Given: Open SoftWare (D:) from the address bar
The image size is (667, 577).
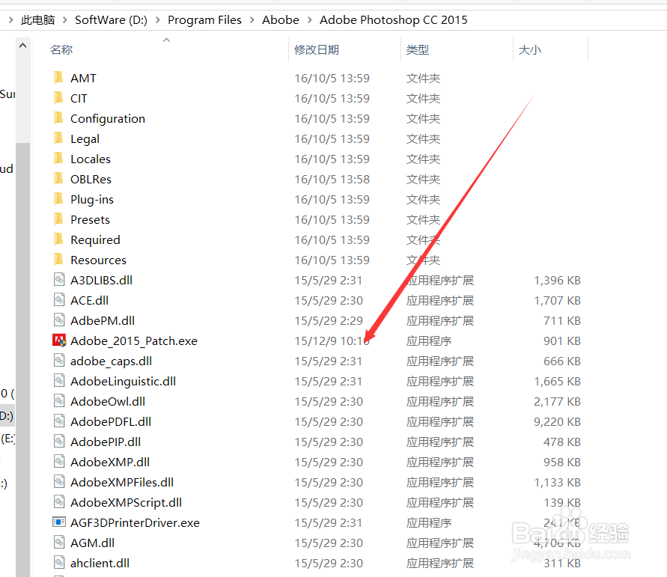Looking at the screenshot, I should pyautogui.click(x=111, y=20).
